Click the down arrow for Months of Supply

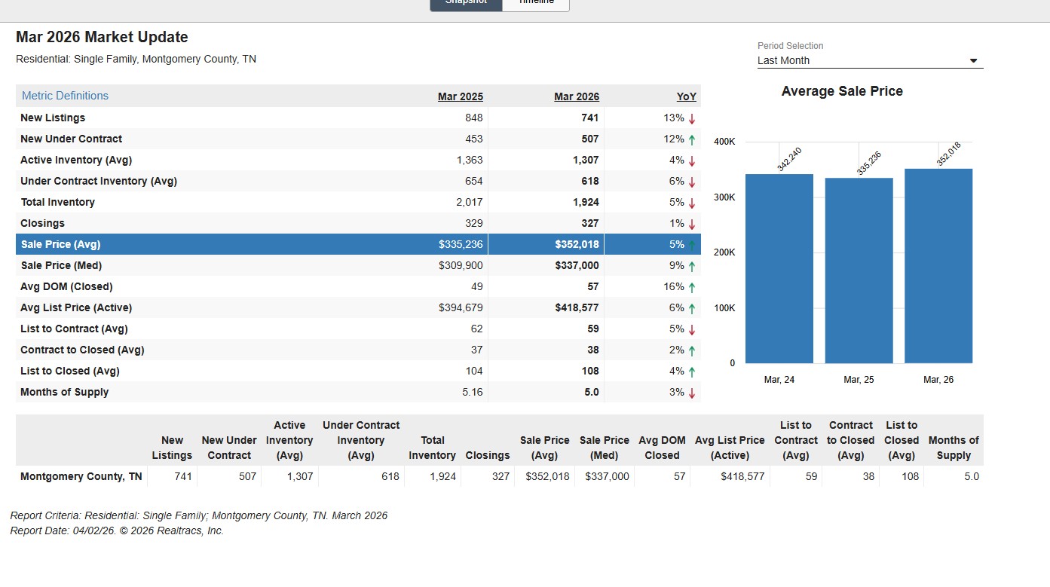(692, 393)
